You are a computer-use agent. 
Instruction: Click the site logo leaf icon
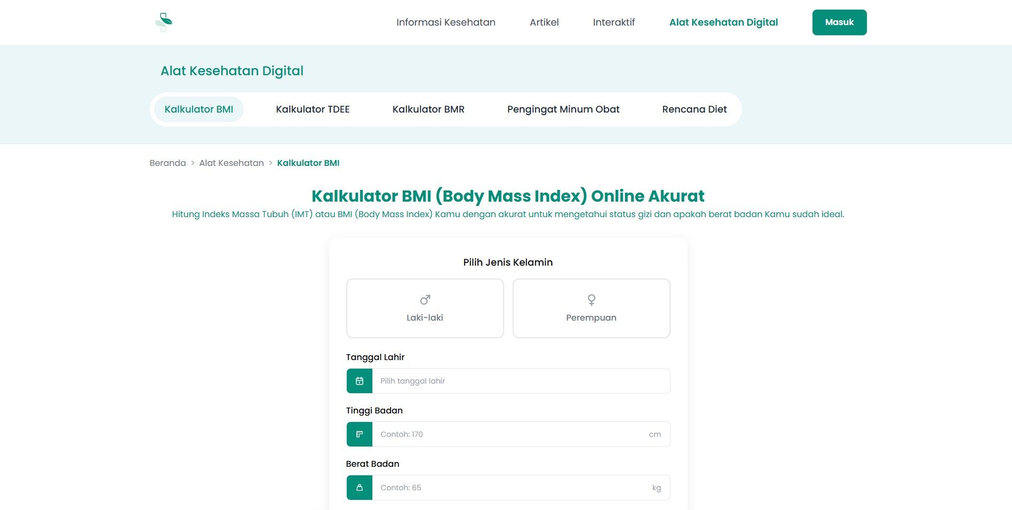pos(164,22)
